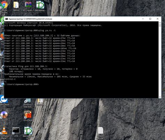Click the reply line showing время=105мс
Viewport: 165px width, 140px height.
40,48
